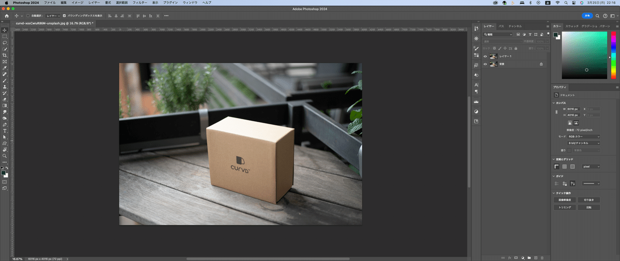This screenshot has width=620, height=261.
Task: Select the Frame tool
Action: click(x=5, y=61)
